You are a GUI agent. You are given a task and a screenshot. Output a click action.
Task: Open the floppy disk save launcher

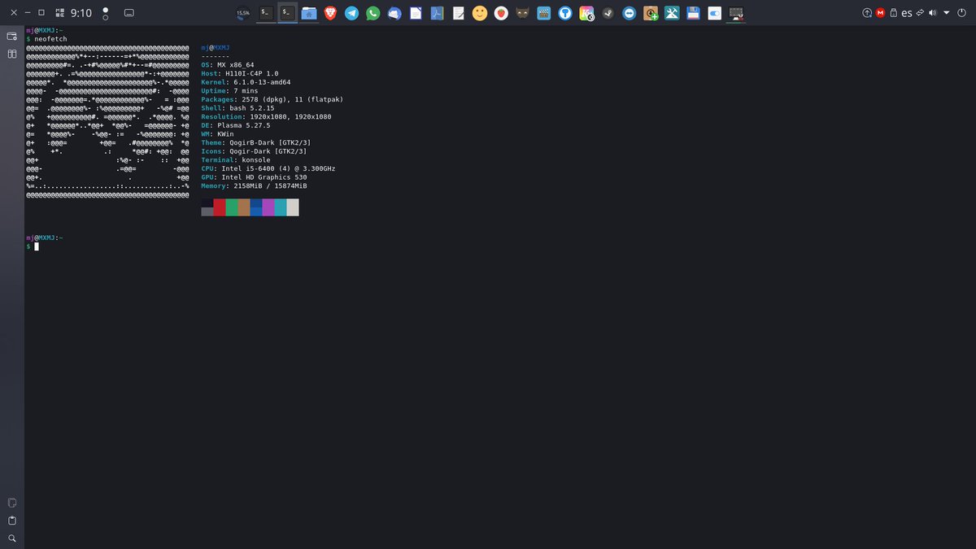694,13
